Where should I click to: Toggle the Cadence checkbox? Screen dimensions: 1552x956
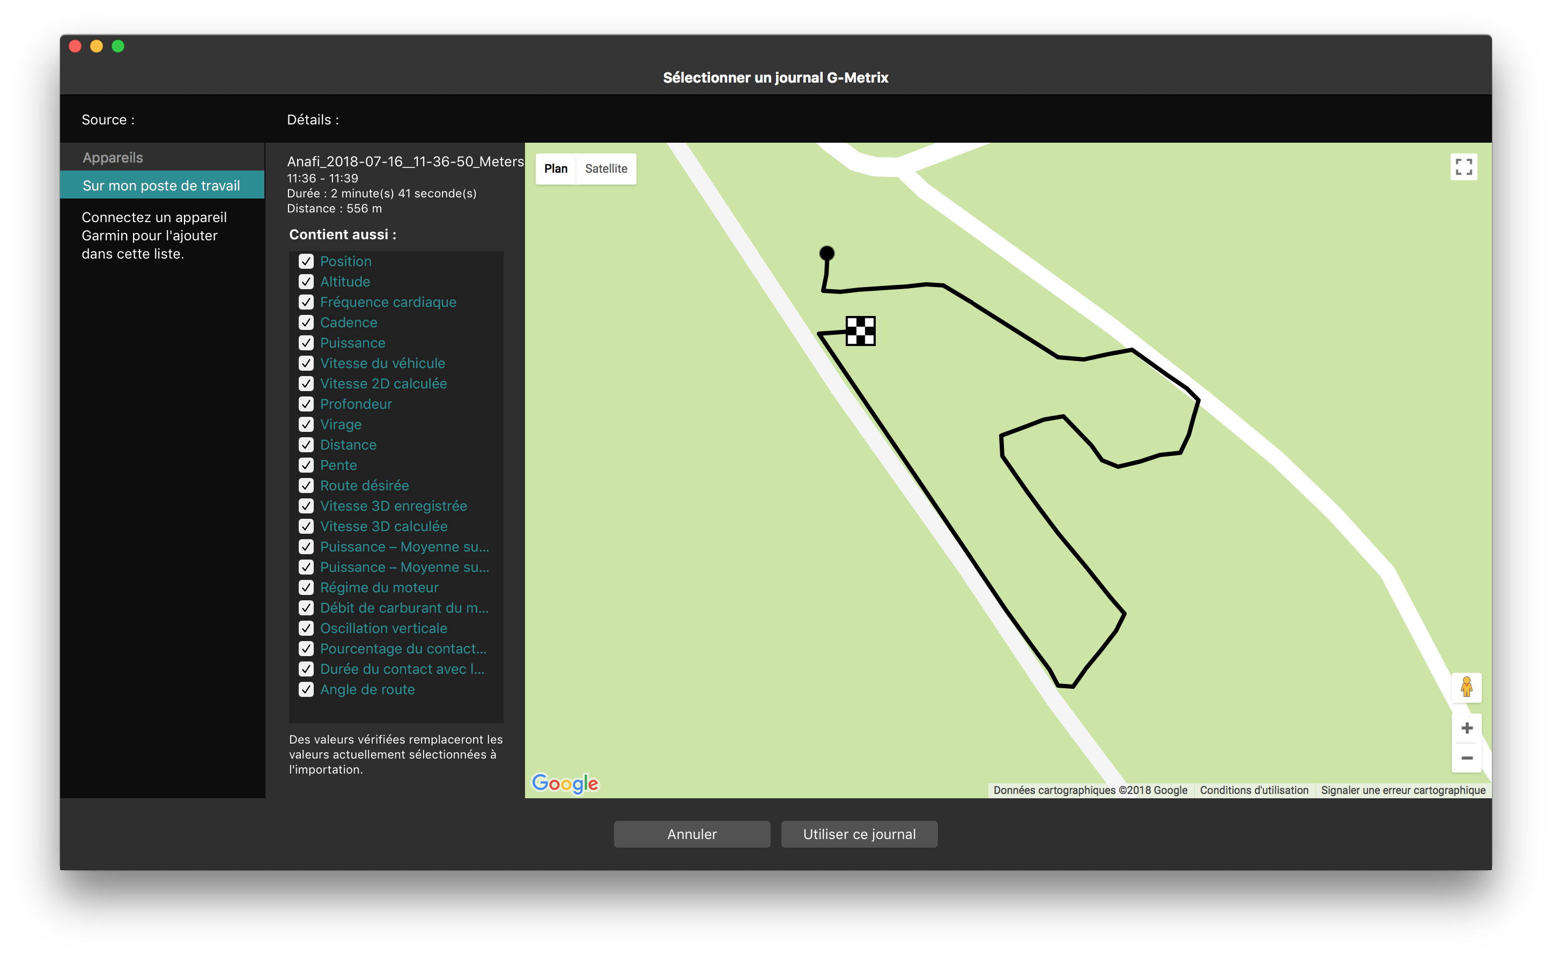[x=306, y=322]
